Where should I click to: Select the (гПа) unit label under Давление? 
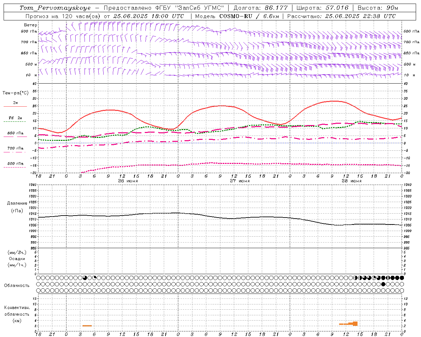(17, 211)
